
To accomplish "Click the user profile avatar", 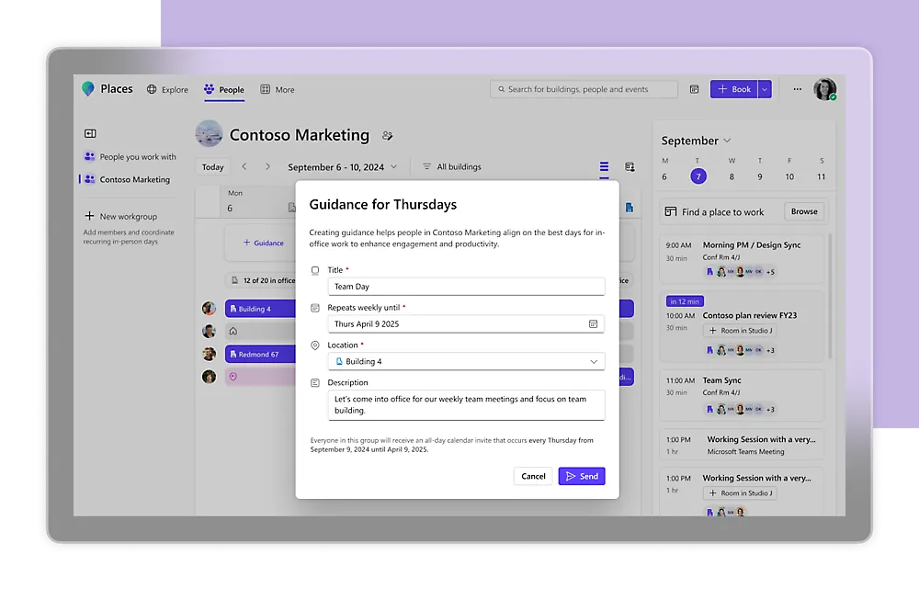I will pyautogui.click(x=824, y=89).
